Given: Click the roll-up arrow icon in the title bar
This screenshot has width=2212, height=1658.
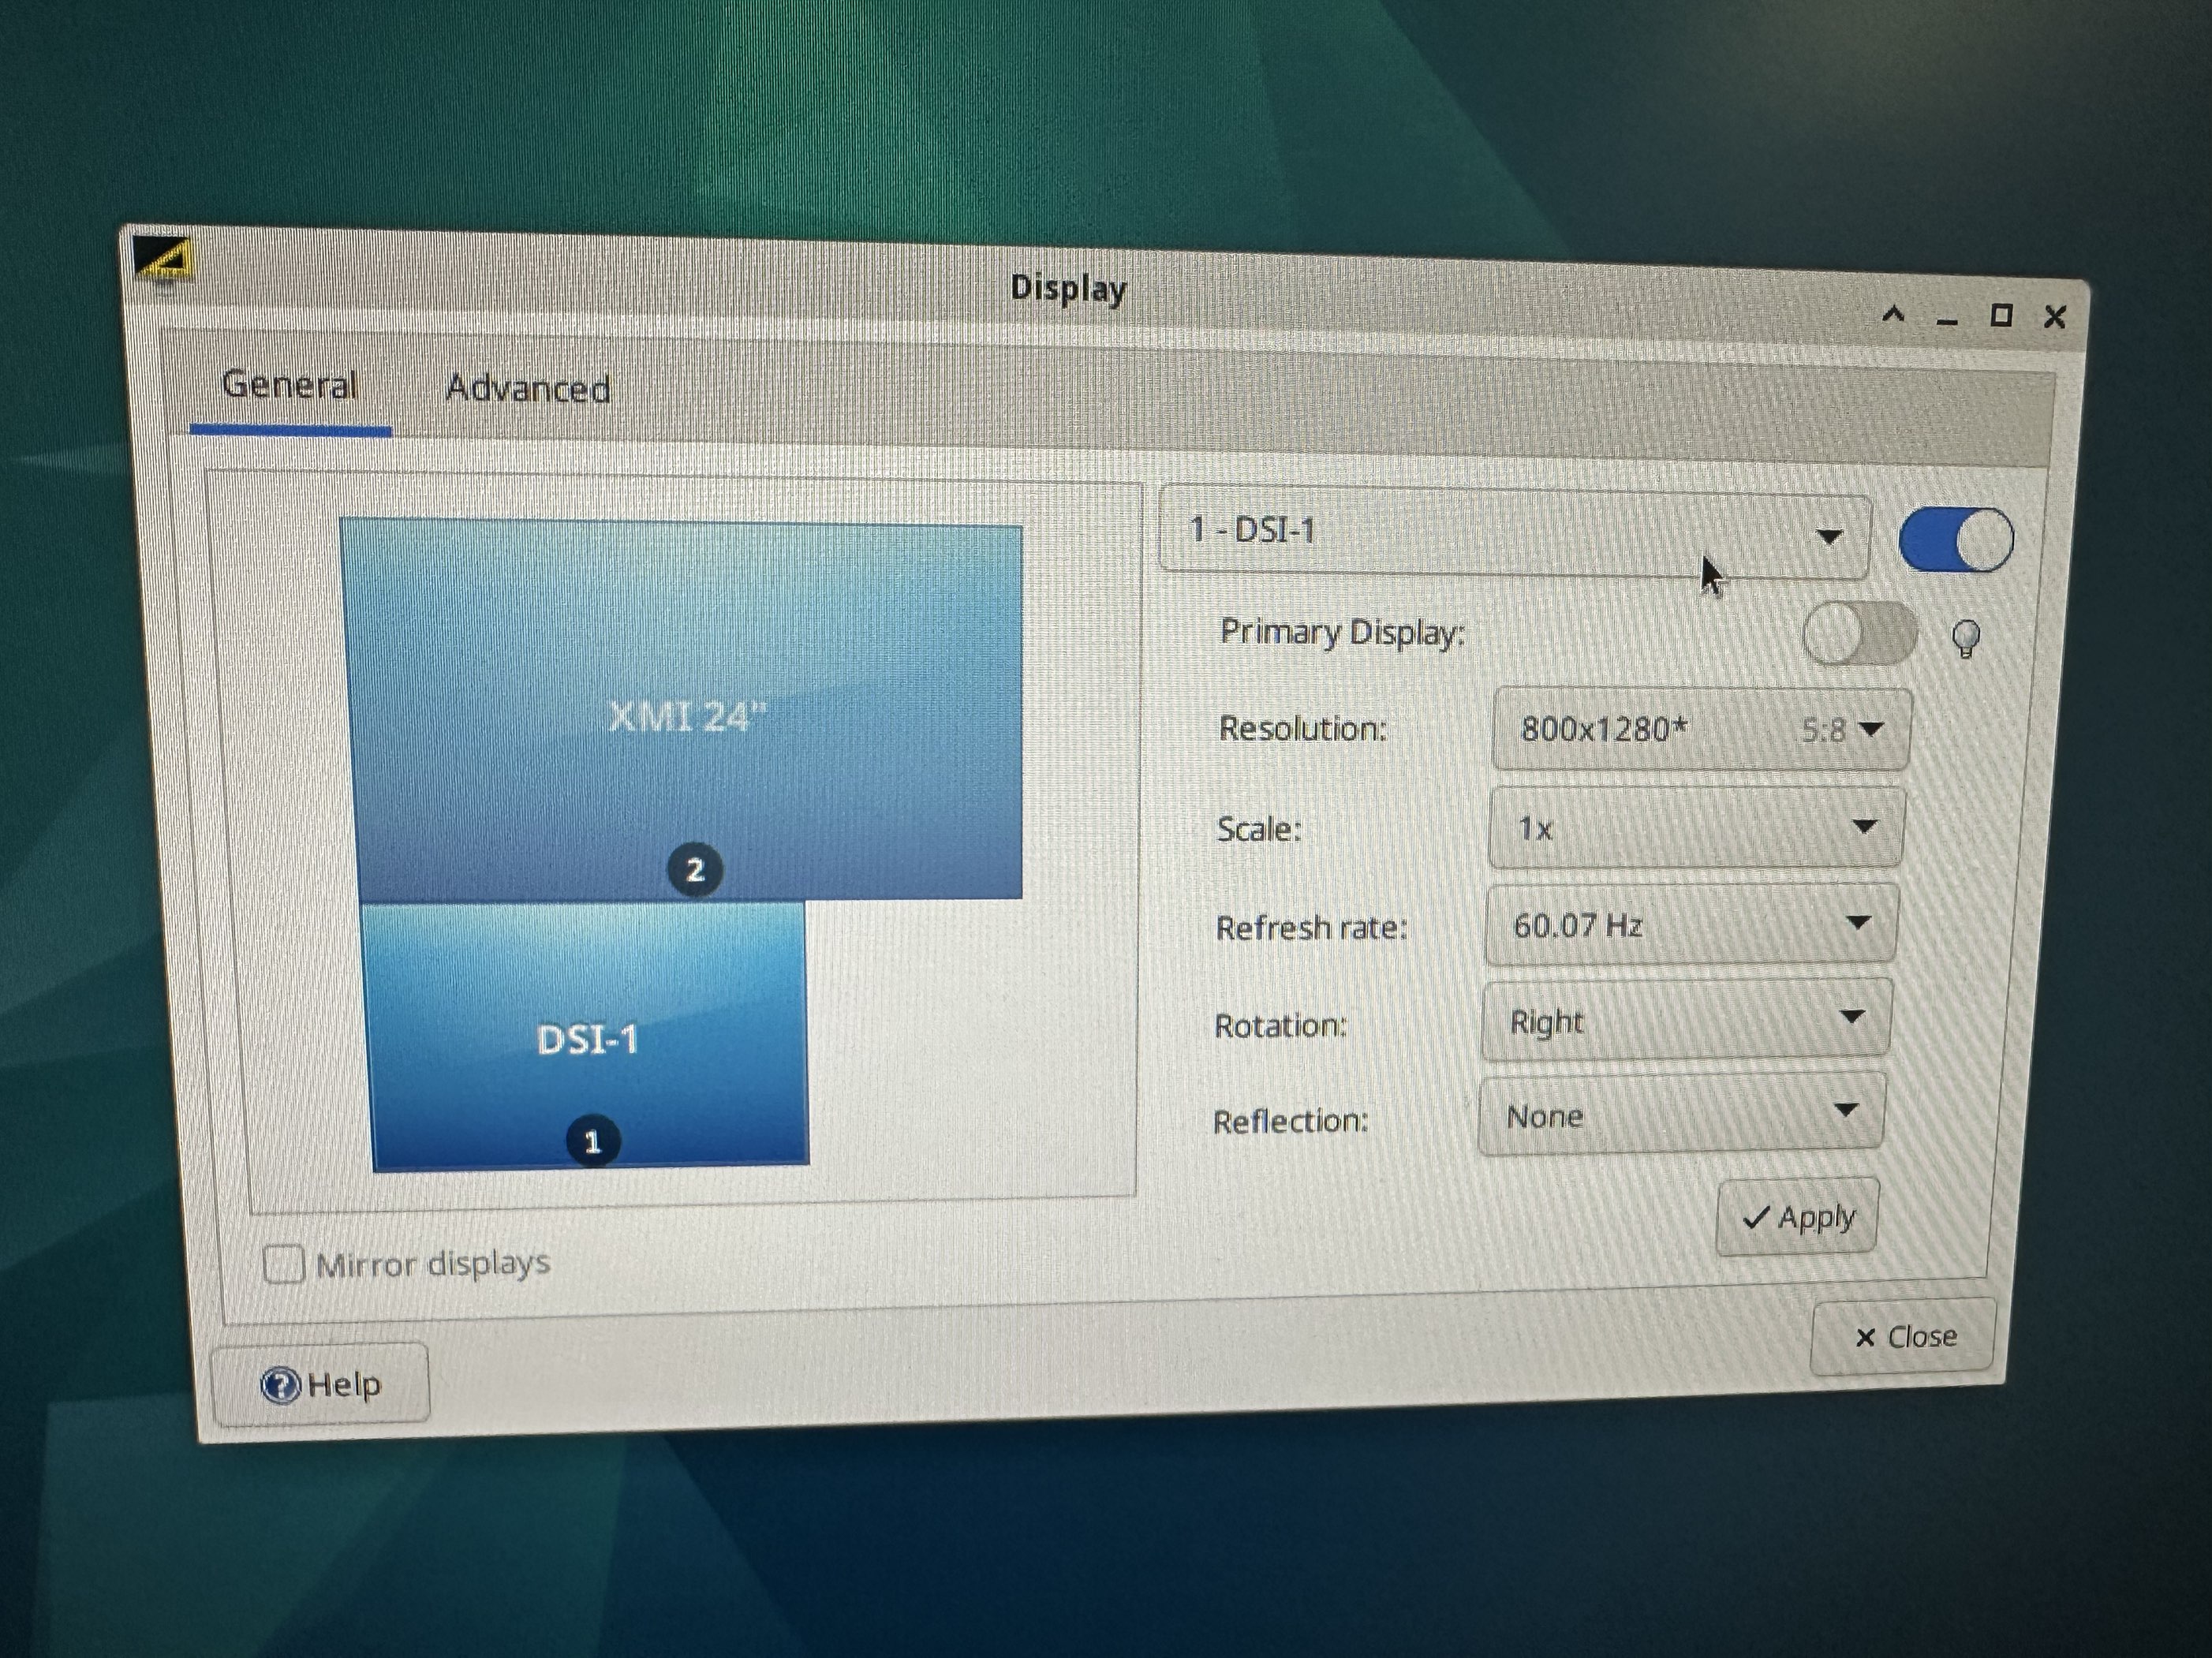Looking at the screenshot, I should 1893,316.
